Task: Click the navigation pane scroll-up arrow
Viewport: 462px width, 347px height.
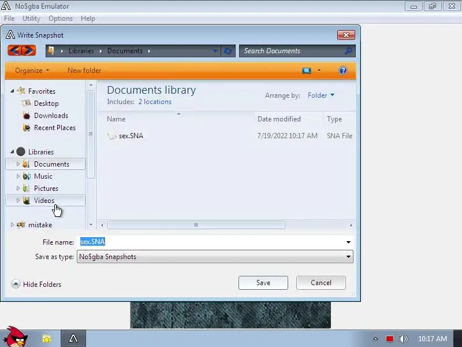Action: (91, 85)
